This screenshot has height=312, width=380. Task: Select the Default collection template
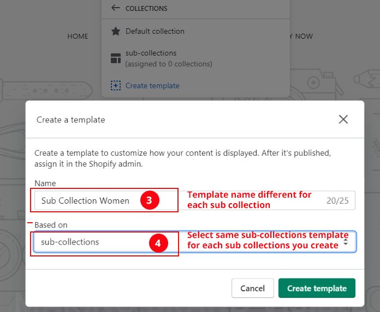[155, 32]
